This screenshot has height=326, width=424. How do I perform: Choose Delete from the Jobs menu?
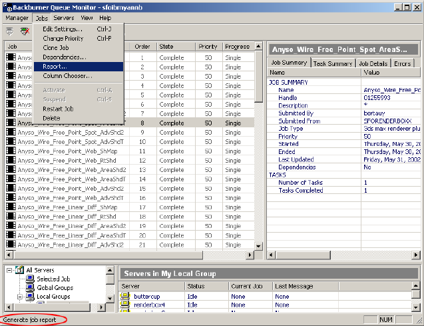click(x=79, y=118)
